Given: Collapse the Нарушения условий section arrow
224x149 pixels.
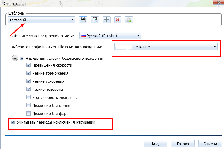Looking at the screenshot, I should click(x=14, y=58).
